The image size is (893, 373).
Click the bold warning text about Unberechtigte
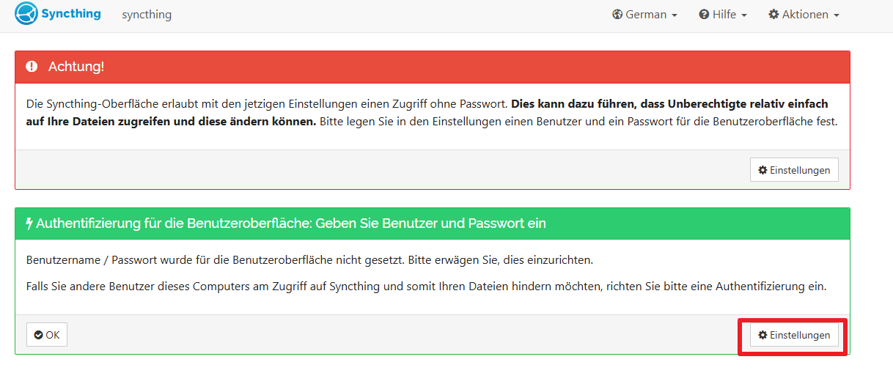(671, 104)
